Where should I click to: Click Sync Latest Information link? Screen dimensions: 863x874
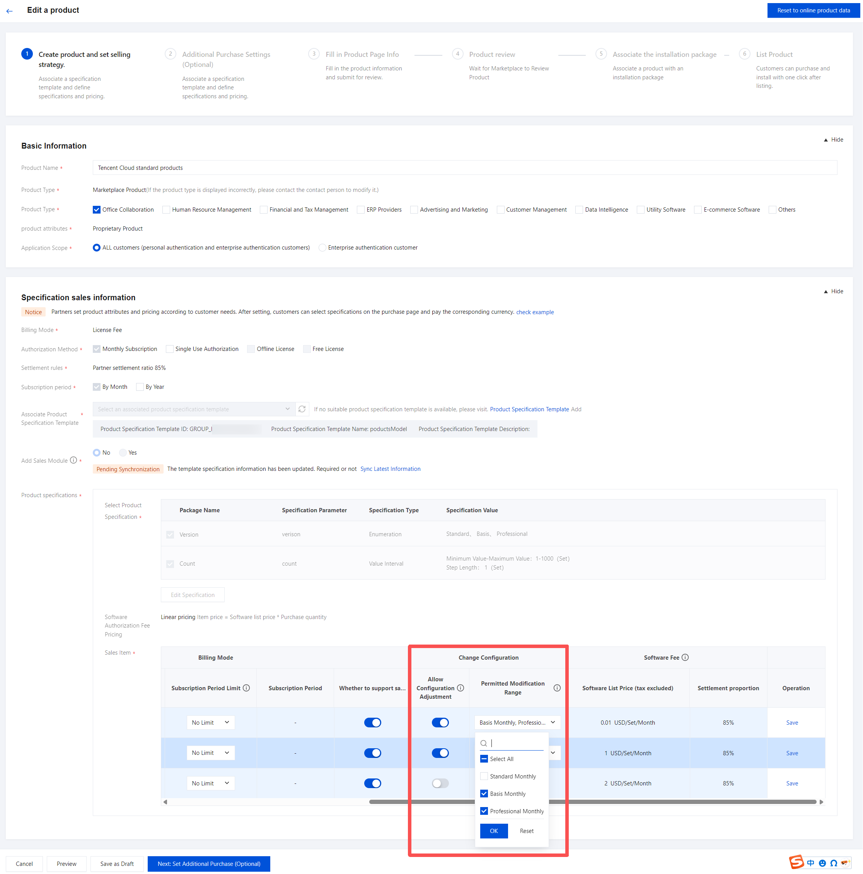[x=390, y=469]
